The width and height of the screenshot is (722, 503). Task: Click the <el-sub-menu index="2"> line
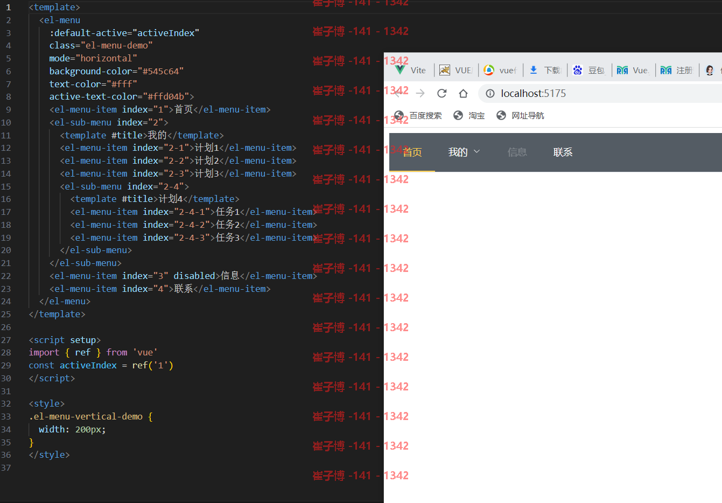(x=109, y=122)
